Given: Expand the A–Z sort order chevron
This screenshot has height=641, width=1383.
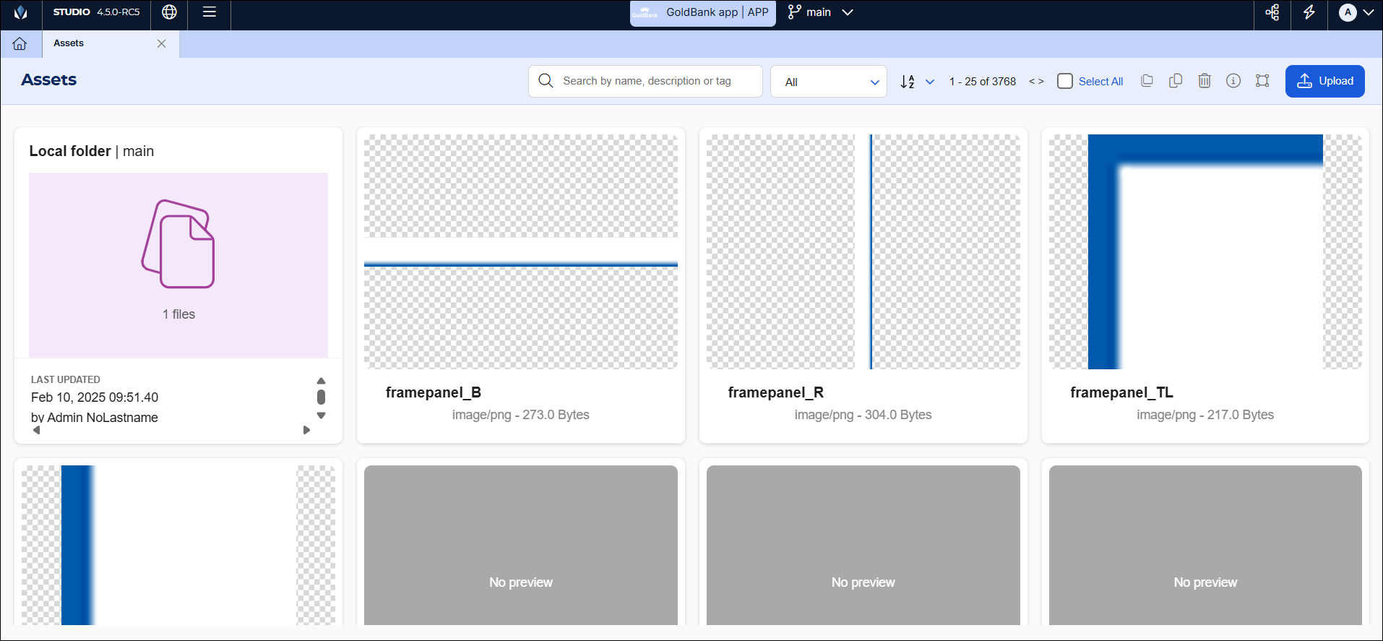Looking at the screenshot, I should [x=930, y=82].
